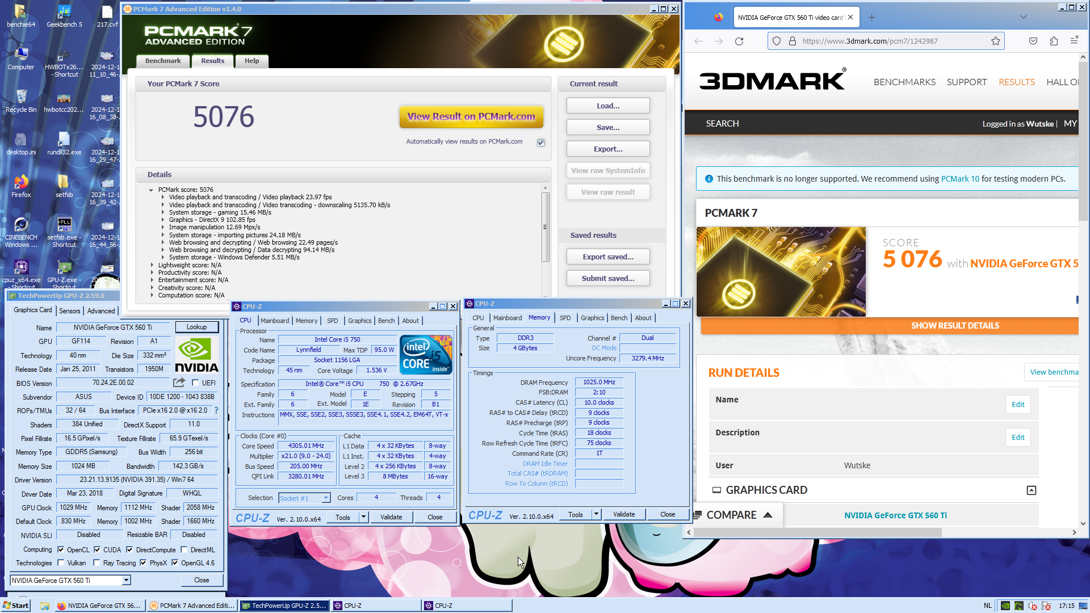
Task: Open the Socket #1 selection dropdown
Action: pos(326,498)
